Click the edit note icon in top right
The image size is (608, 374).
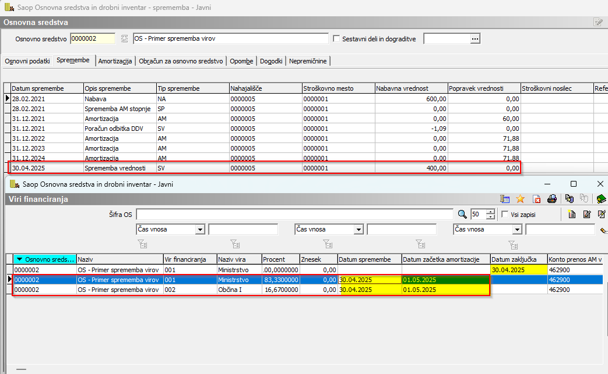pyautogui.click(x=598, y=22)
